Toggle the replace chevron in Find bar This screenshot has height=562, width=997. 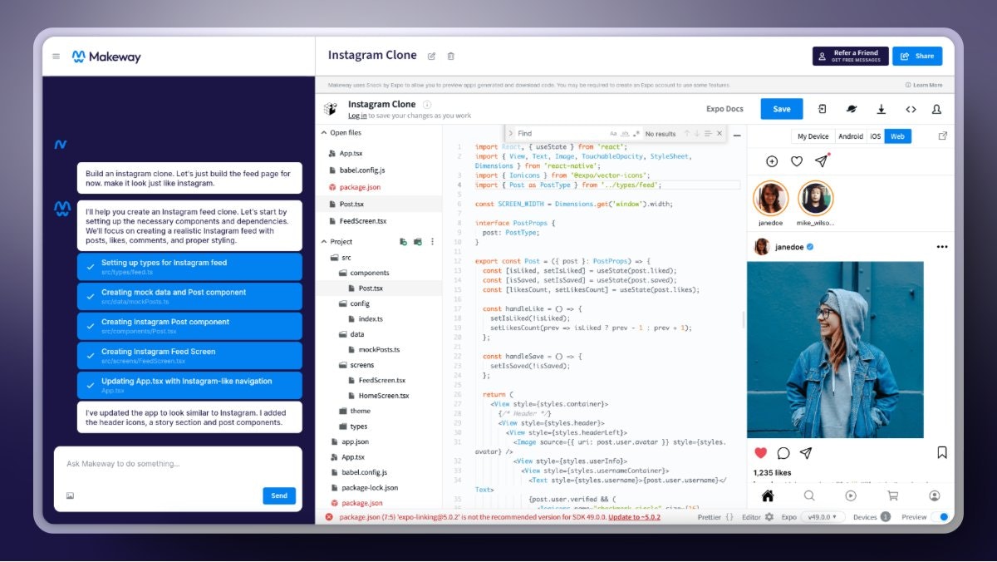tap(511, 134)
